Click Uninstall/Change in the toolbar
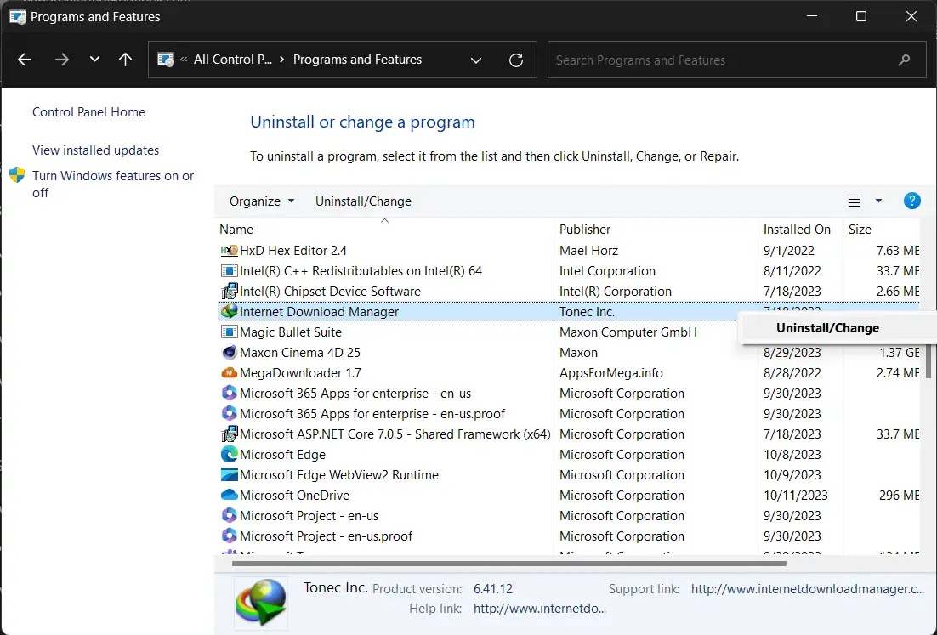This screenshot has width=937, height=635. pos(363,201)
